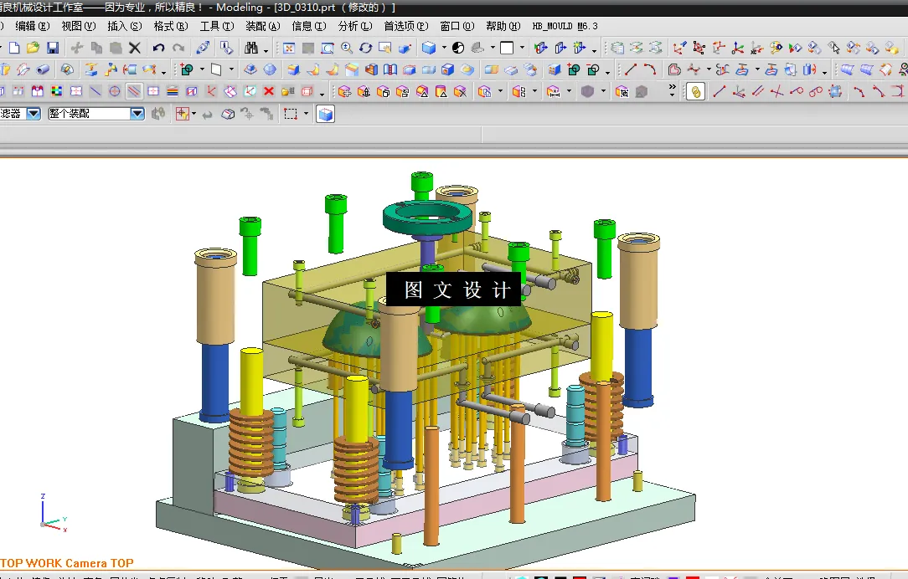Select the zoom window rectangle tool
This screenshot has width=908, height=579.
click(x=328, y=48)
